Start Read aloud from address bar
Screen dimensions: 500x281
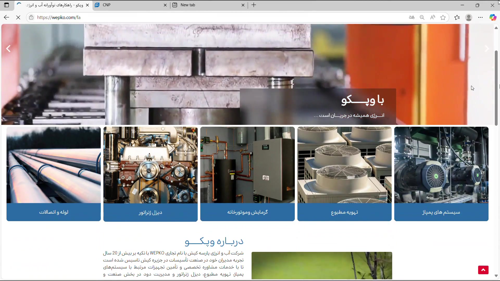[x=433, y=17]
